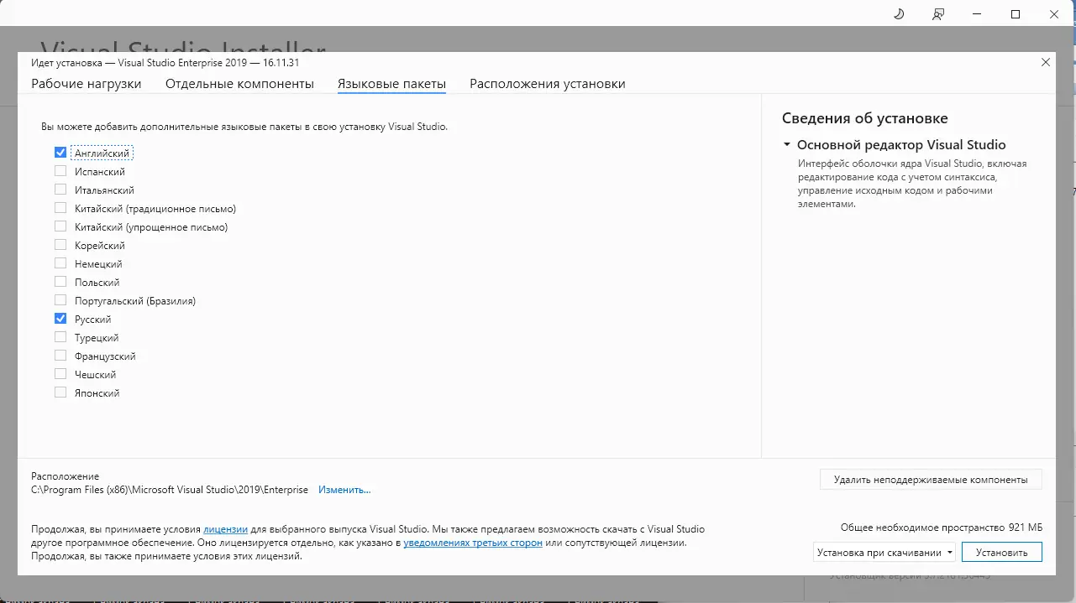Select the Французский language checkbox
The height and width of the screenshot is (603, 1076).
60,355
